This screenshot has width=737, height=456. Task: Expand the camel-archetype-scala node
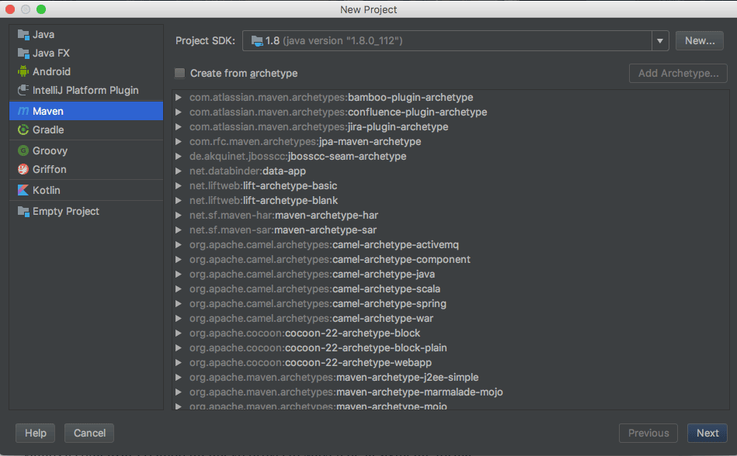click(x=179, y=289)
